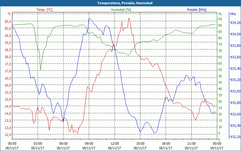Click the 15,0 temperature axis value
Image resolution: width=241 pixels, height=151 pixels.
click(x=8, y=99)
